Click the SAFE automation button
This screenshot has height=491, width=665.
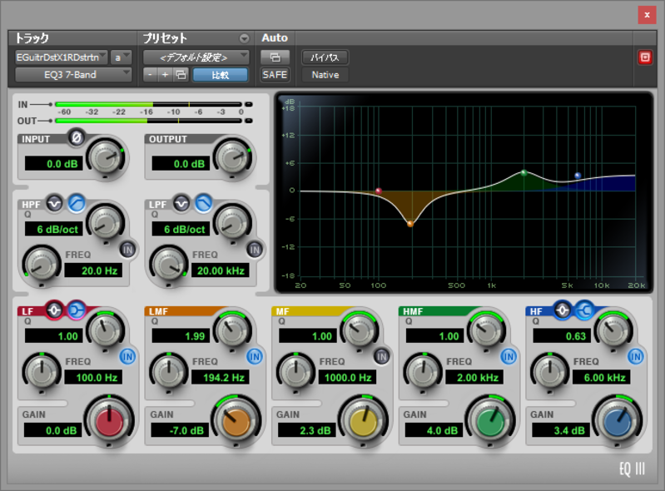[x=275, y=75]
